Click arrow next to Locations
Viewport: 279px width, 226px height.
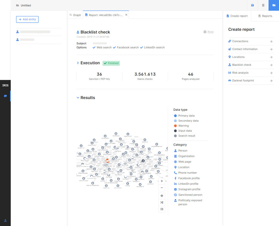(271, 57)
